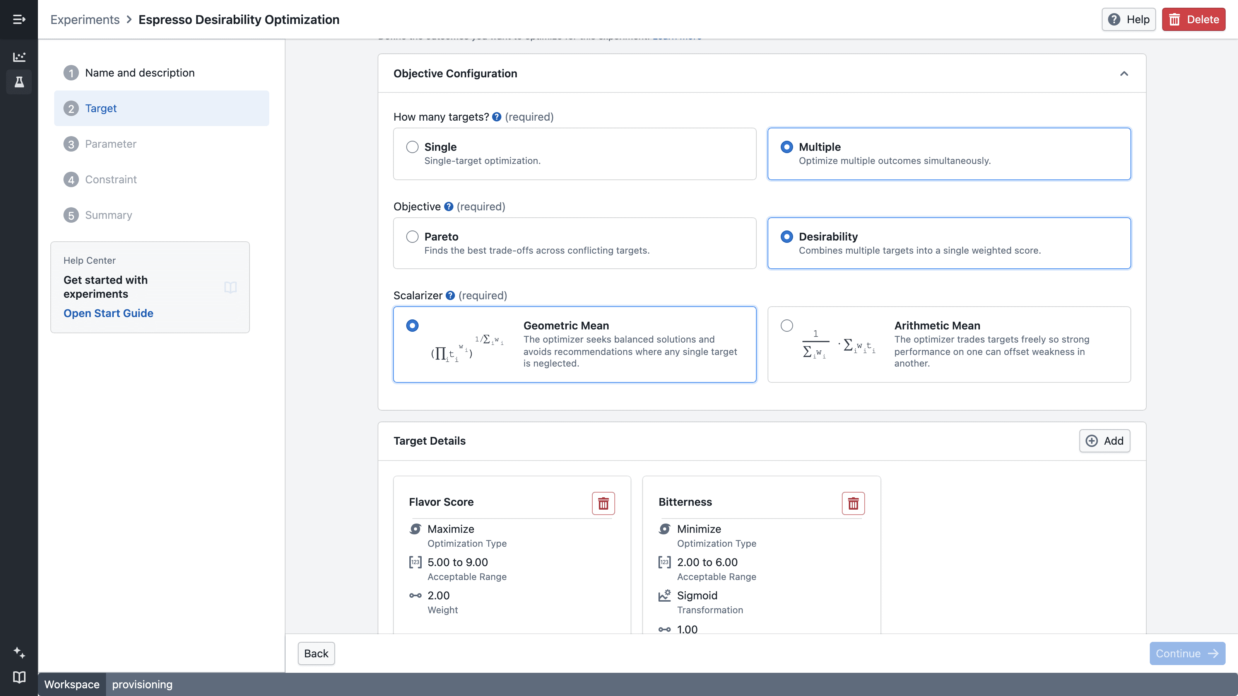This screenshot has width=1238, height=696.
Task: Click the Bitterness target title
Action: click(x=685, y=502)
